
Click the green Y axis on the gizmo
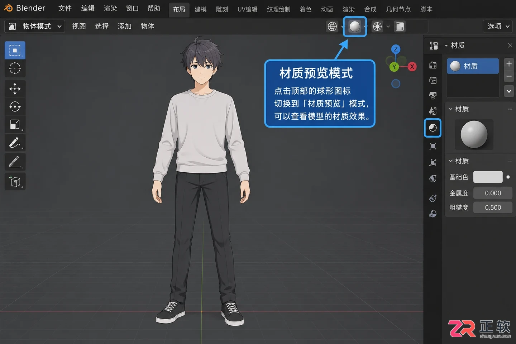[394, 67]
